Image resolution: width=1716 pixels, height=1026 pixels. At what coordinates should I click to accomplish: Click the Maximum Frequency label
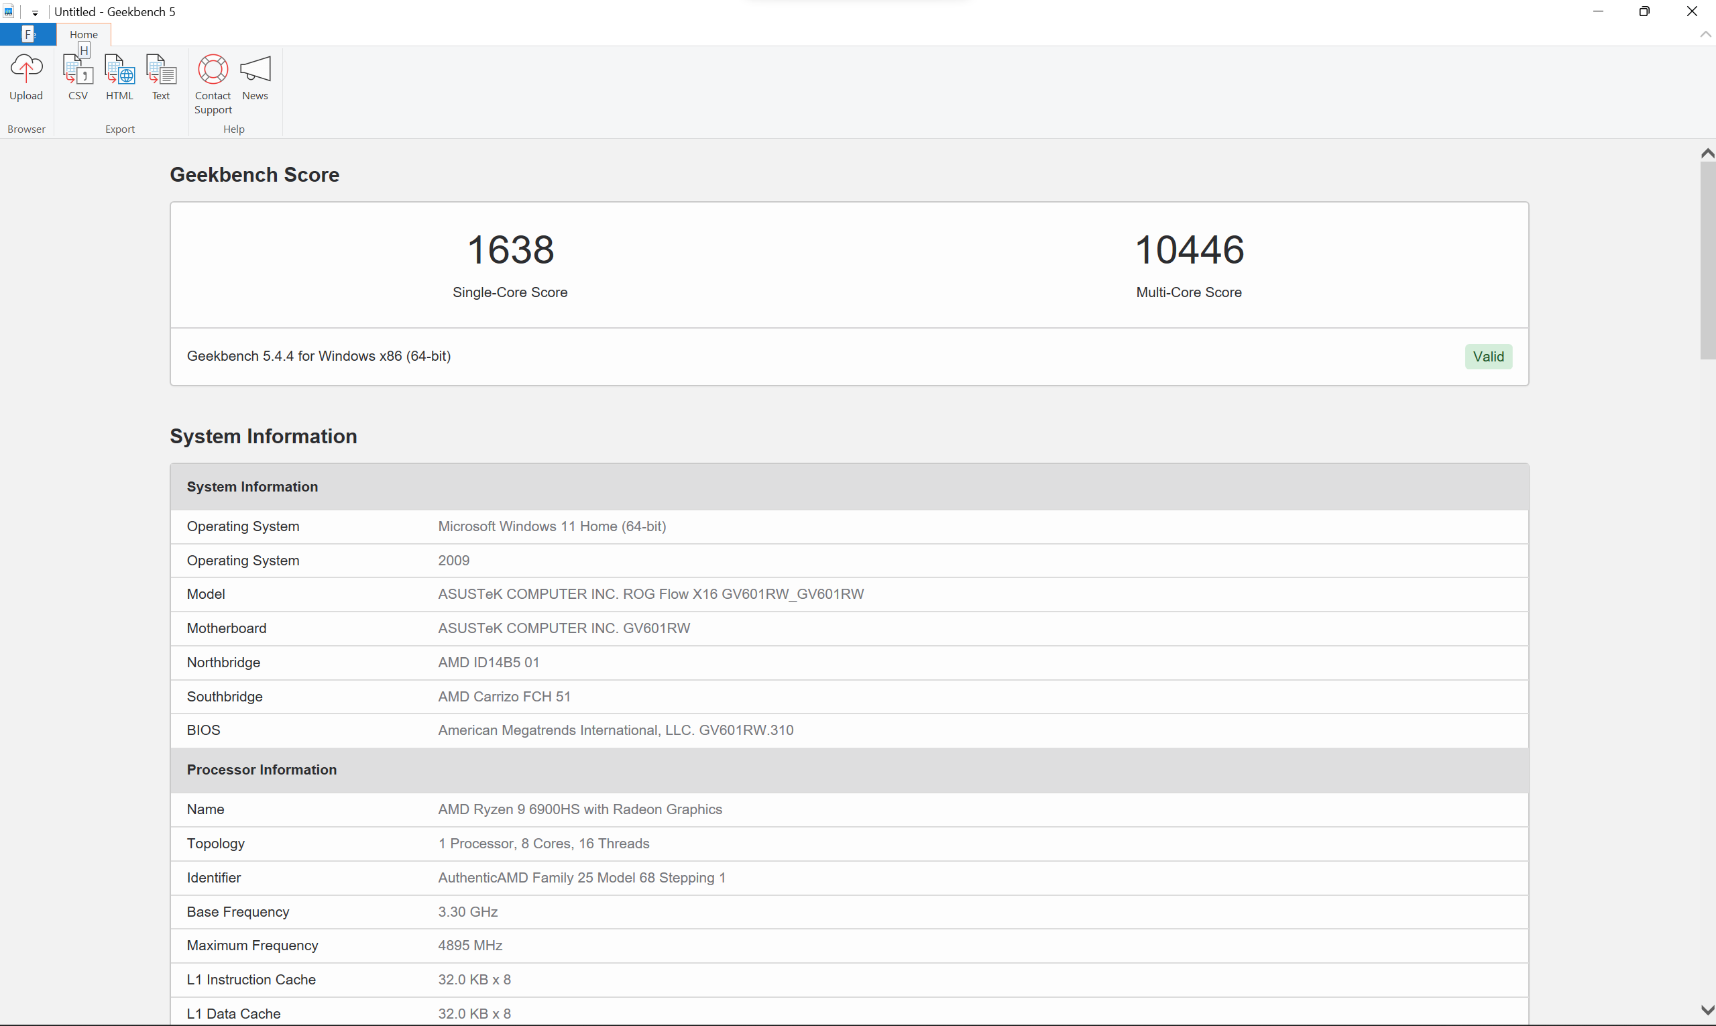[252, 946]
